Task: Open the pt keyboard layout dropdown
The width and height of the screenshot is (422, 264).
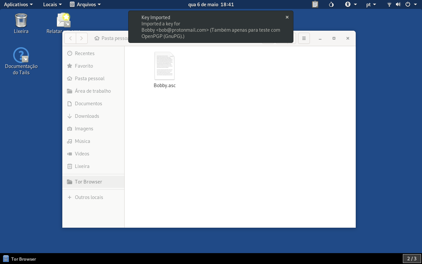Action: 371,5
